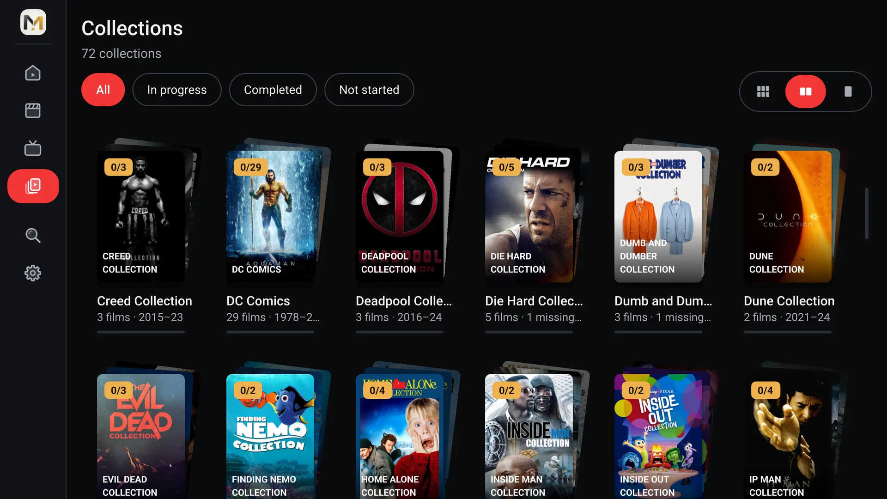Click the 0/3 badge on Deadpool poster
This screenshot has width=887, height=499.
pos(377,167)
